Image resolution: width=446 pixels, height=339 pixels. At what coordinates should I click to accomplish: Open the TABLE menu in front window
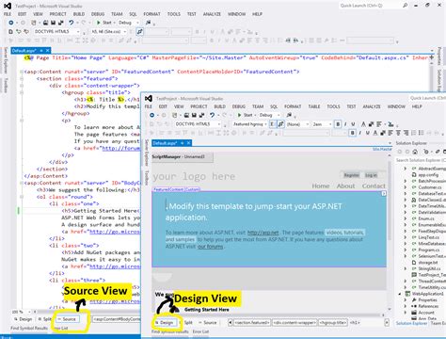coord(314,106)
